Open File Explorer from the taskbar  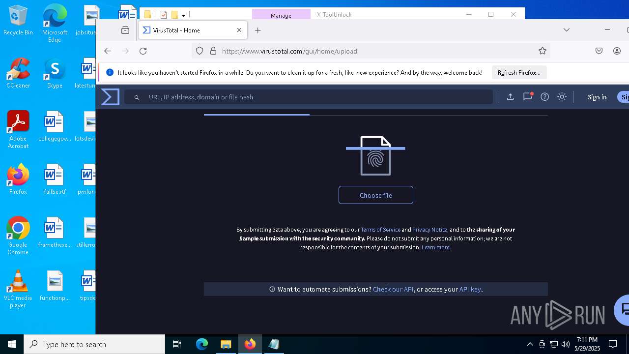226,344
